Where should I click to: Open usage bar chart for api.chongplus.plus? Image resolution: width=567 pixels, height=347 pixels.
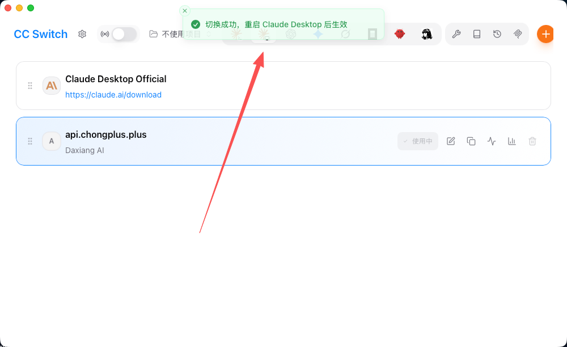511,141
